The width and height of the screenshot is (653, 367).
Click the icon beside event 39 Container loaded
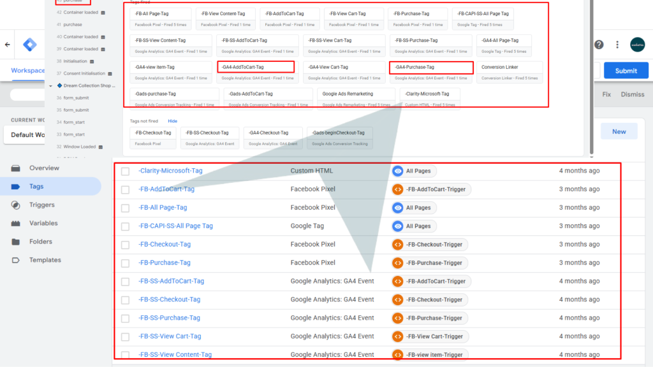click(103, 49)
